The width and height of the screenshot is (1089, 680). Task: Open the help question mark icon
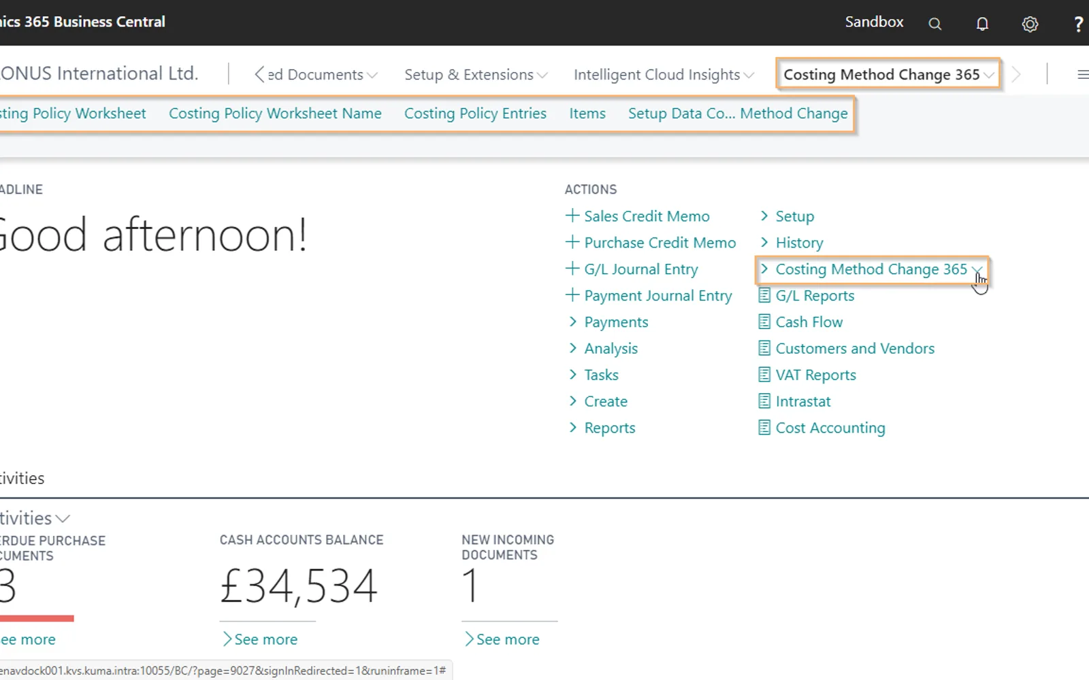point(1078,24)
